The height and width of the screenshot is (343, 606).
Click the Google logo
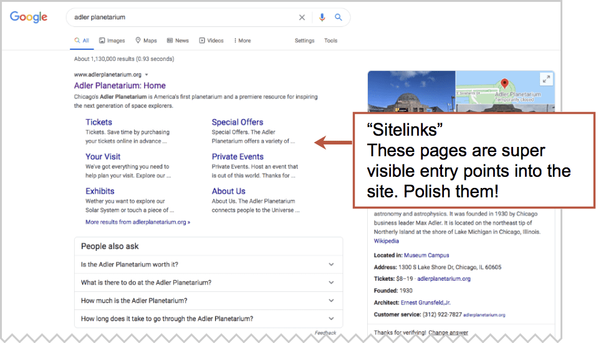tap(29, 17)
